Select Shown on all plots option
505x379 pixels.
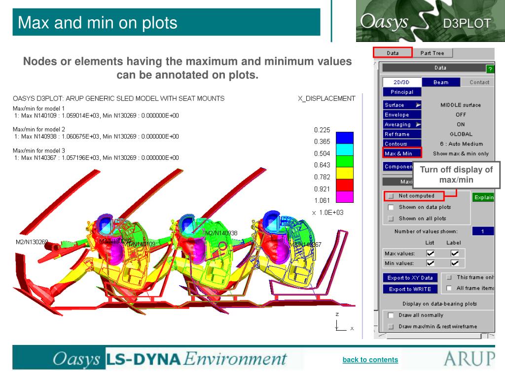391,219
